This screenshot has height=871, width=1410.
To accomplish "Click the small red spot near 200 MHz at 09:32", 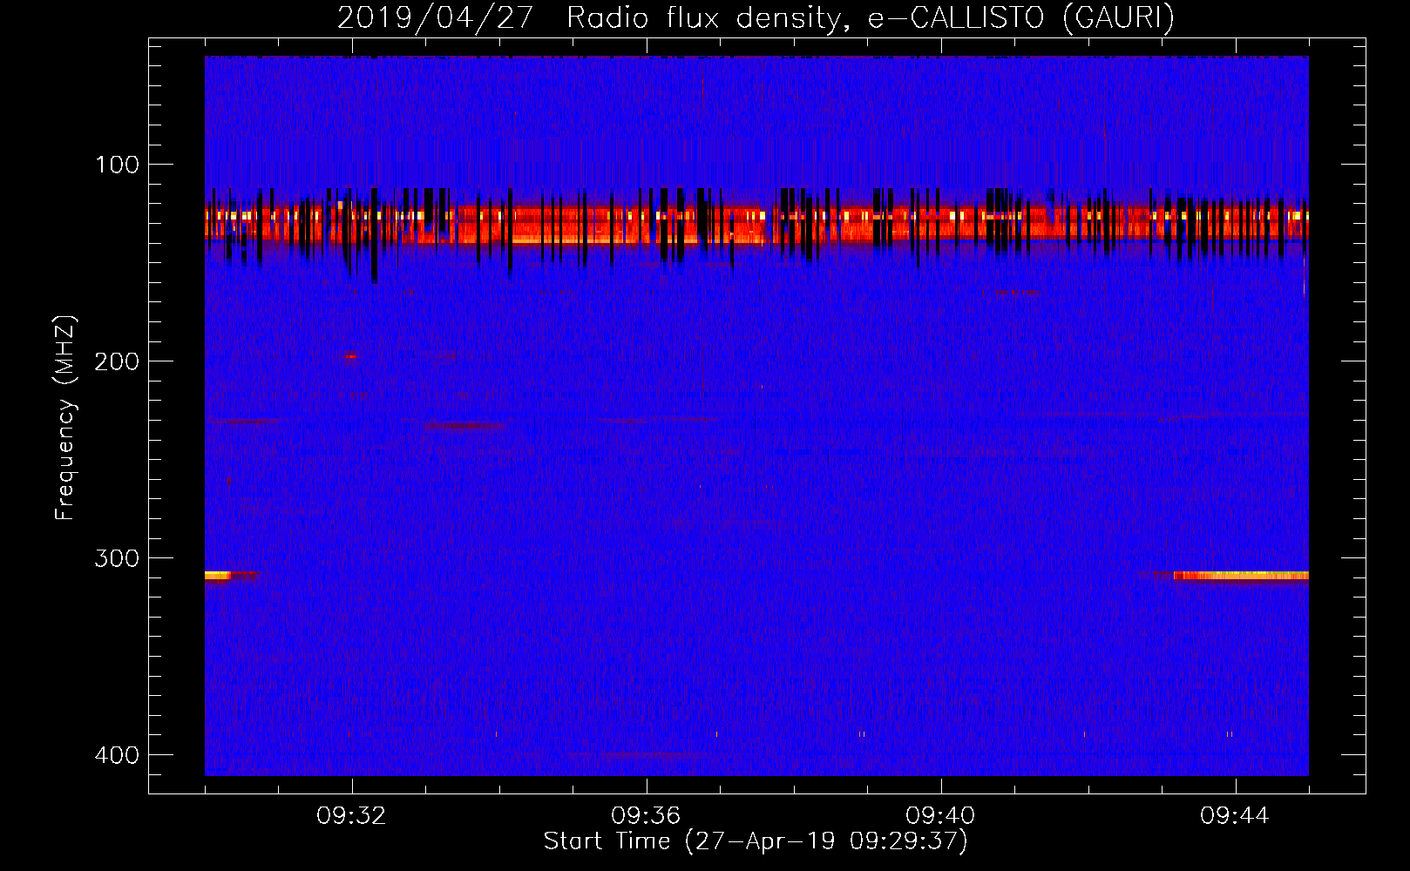I will tap(350, 356).
